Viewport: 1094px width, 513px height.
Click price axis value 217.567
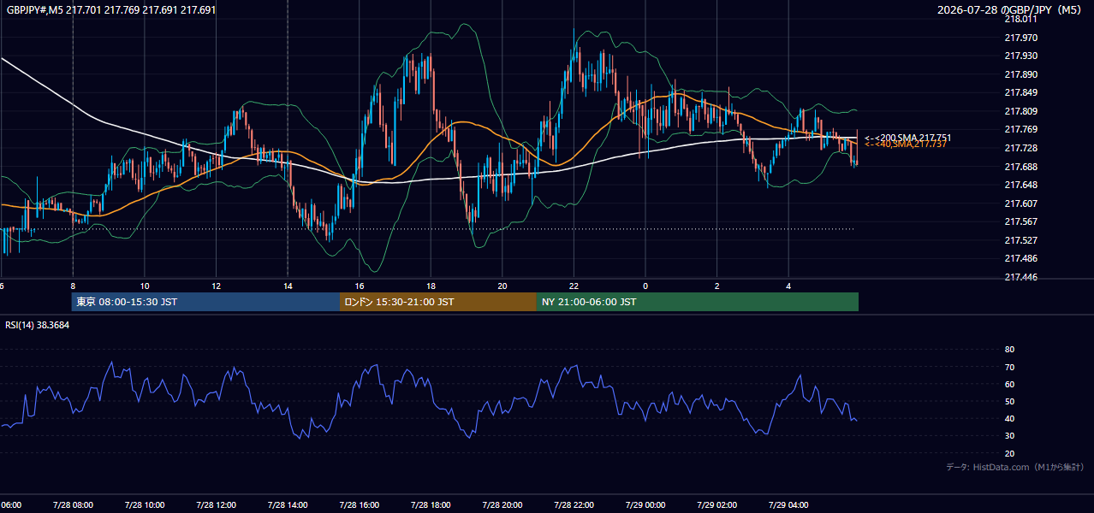(1020, 221)
